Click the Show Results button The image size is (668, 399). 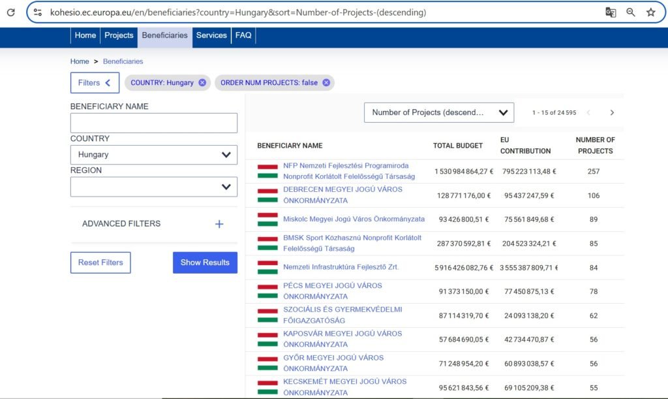point(205,263)
